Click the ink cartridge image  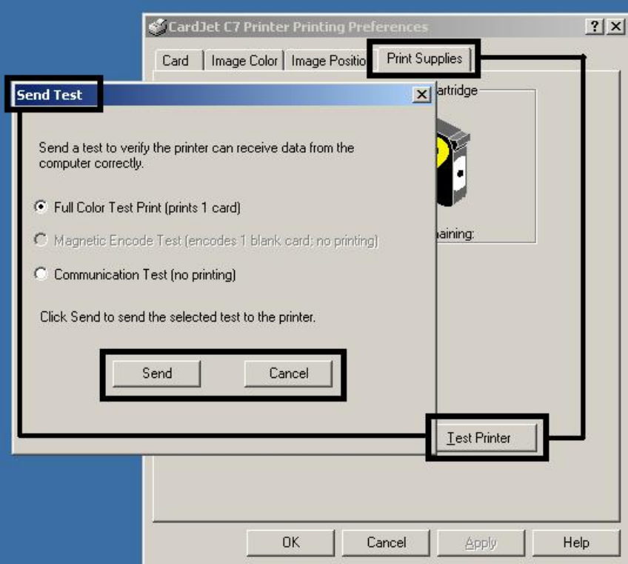point(453,162)
